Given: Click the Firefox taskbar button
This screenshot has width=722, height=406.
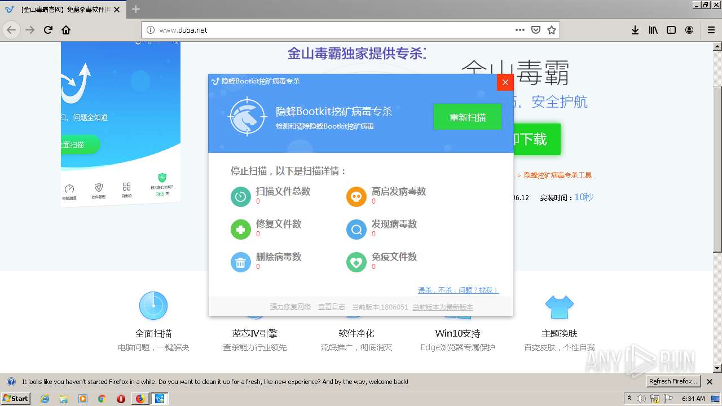Looking at the screenshot, I should tap(140, 399).
